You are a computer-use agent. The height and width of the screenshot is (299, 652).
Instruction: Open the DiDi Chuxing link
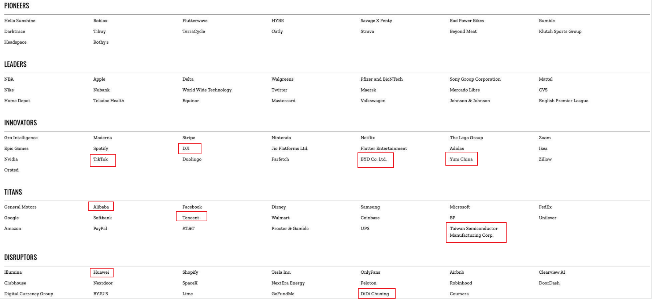point(375,294)
